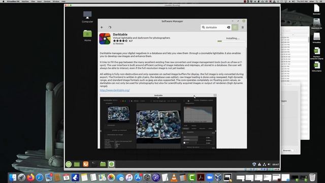Open the 63 Reviews text
Viewport: 325px width, 183px height.
[118, 44]
